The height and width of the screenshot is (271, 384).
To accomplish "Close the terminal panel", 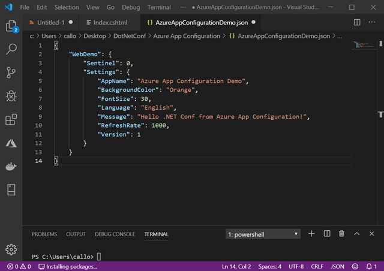I will (x=372, y=234).
